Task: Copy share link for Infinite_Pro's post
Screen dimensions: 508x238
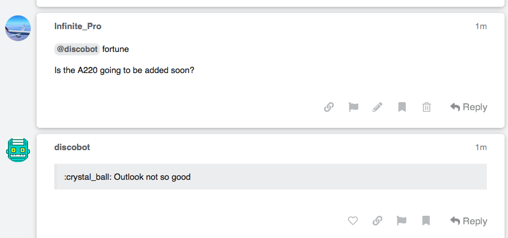Action: click(x=329, y=107)
